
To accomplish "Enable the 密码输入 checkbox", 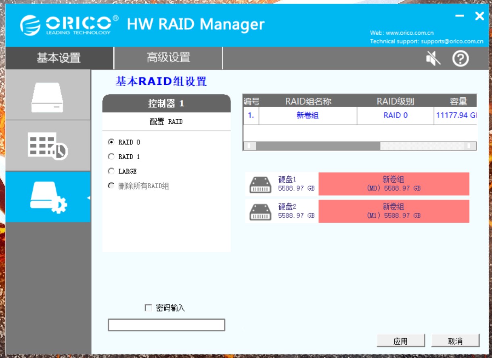I will pyautogui.click(x=148, y=308).
